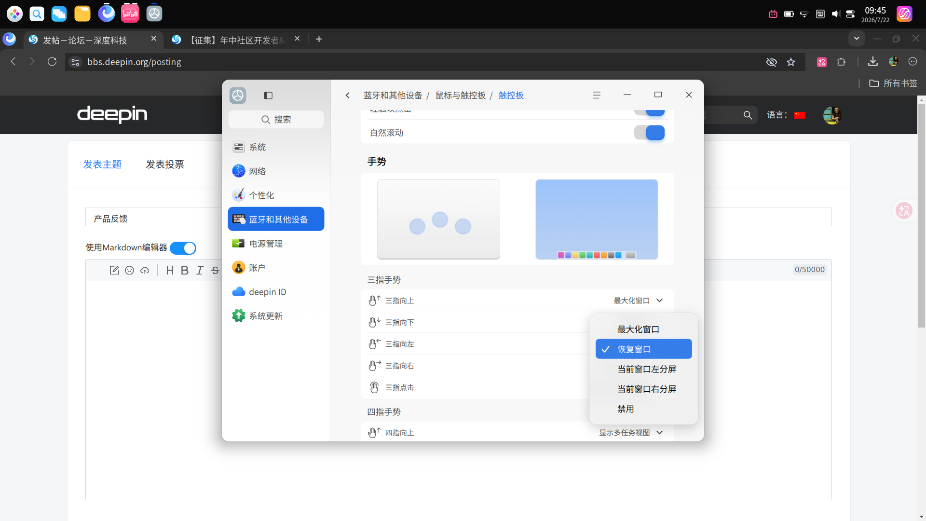Apply bold format in forum editor
This screenshot has height=521, width=926.
click(x=185, y=271)
